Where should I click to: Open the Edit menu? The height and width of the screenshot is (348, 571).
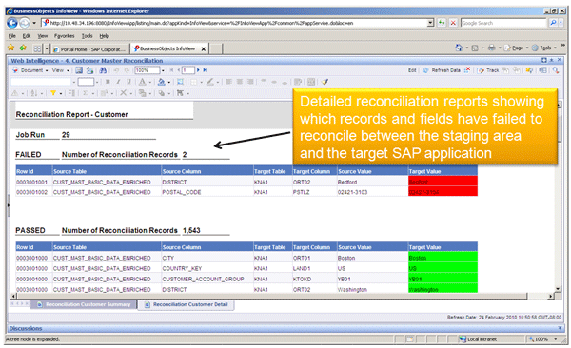[x=27, y=36]
